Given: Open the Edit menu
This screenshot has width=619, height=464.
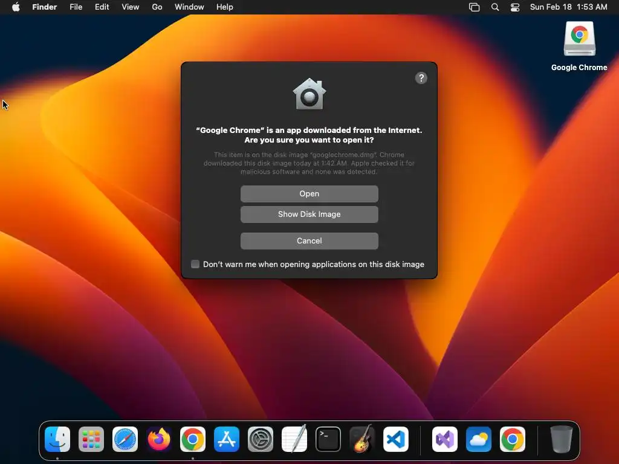Looking at the screenshot, I should (102, 7).
